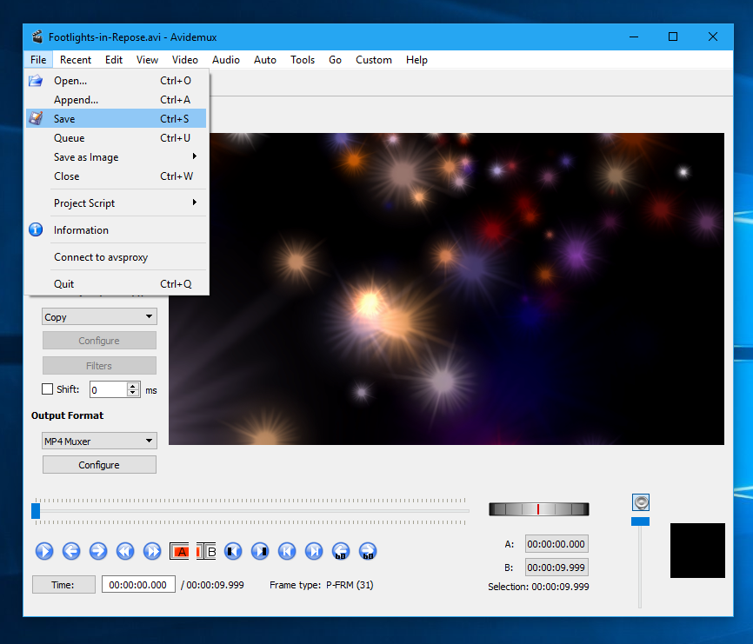The width and height of the screenshot is (753, 644).
Task: Click the marker B time field
Action: click(556, 568)
